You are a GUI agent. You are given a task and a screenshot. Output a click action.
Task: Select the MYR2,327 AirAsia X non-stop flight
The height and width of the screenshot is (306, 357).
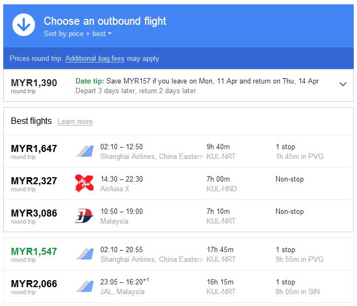tap(178, 184)
